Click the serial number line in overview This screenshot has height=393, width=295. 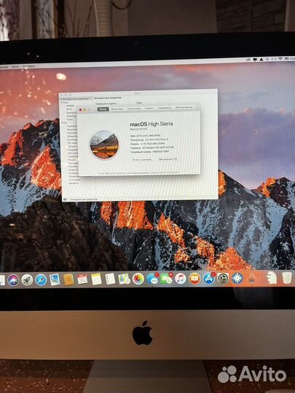click(x=150, y=152)
